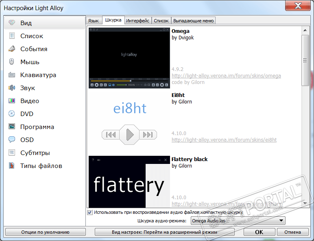Select the ei8ht skin thumbnail
The image size is (314, 241).
click(129, 122)
